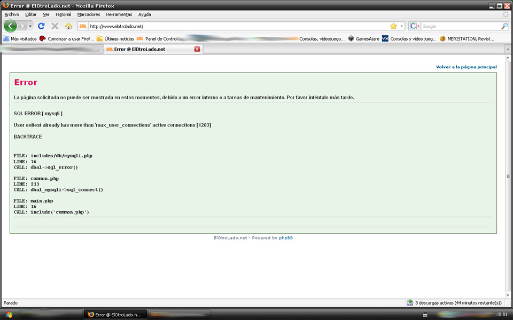
Task: Click FILE: main.php line
Action: point(33,201)
